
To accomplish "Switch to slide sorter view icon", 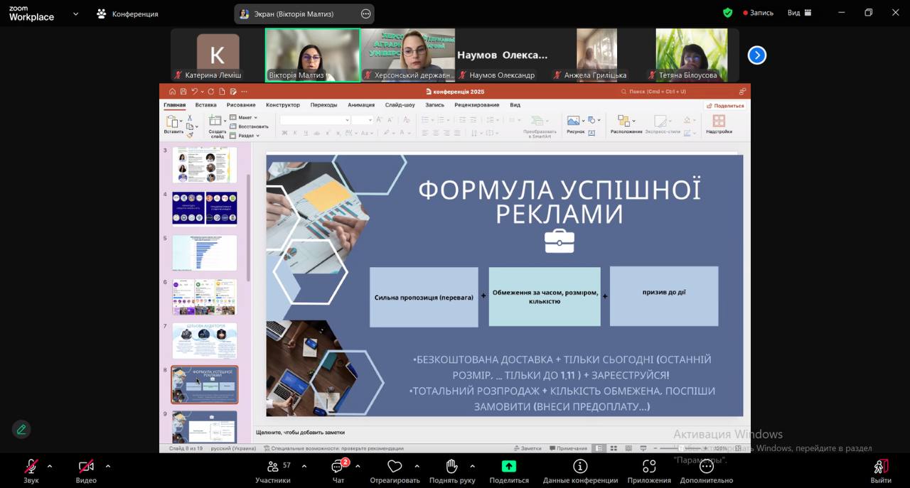I will coord(614,448).
